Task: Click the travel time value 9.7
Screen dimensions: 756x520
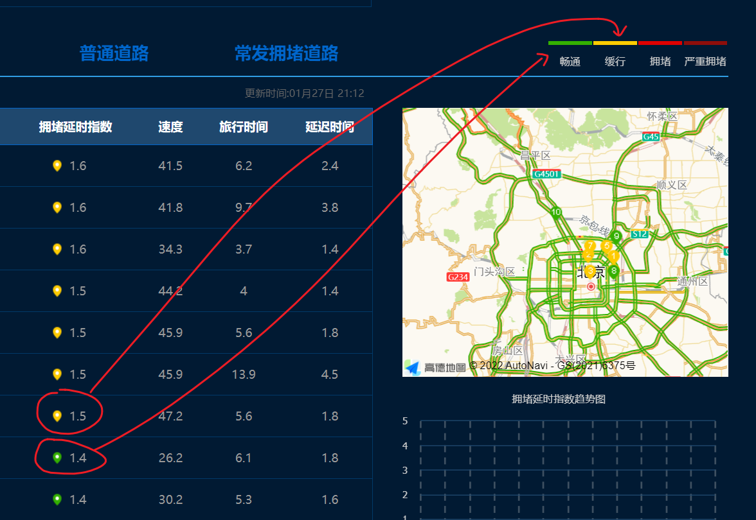Action: coord(244,207)
